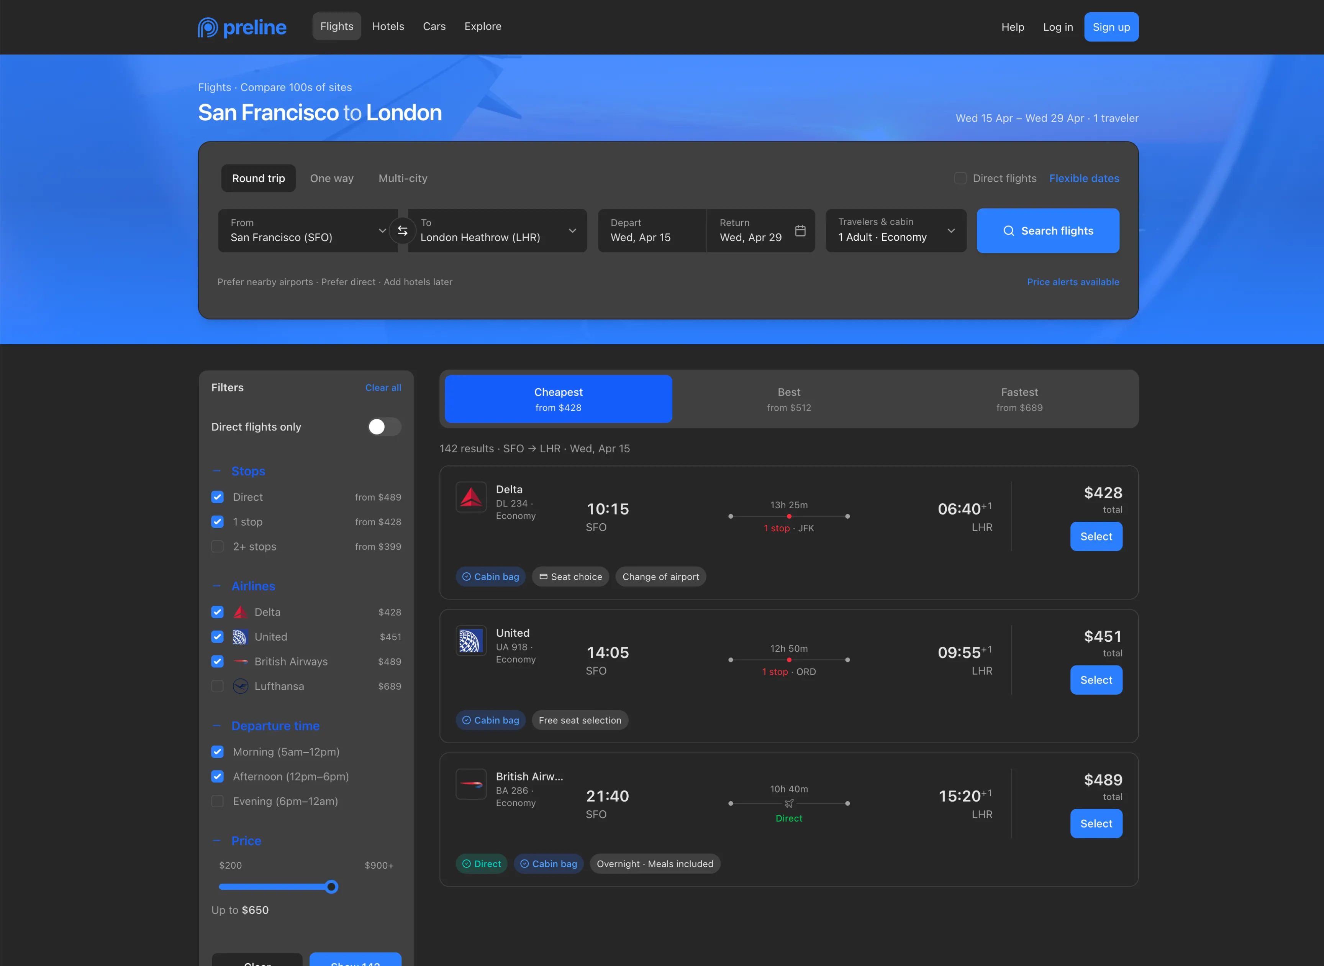Click the Search flights button

coord(1048,230)
